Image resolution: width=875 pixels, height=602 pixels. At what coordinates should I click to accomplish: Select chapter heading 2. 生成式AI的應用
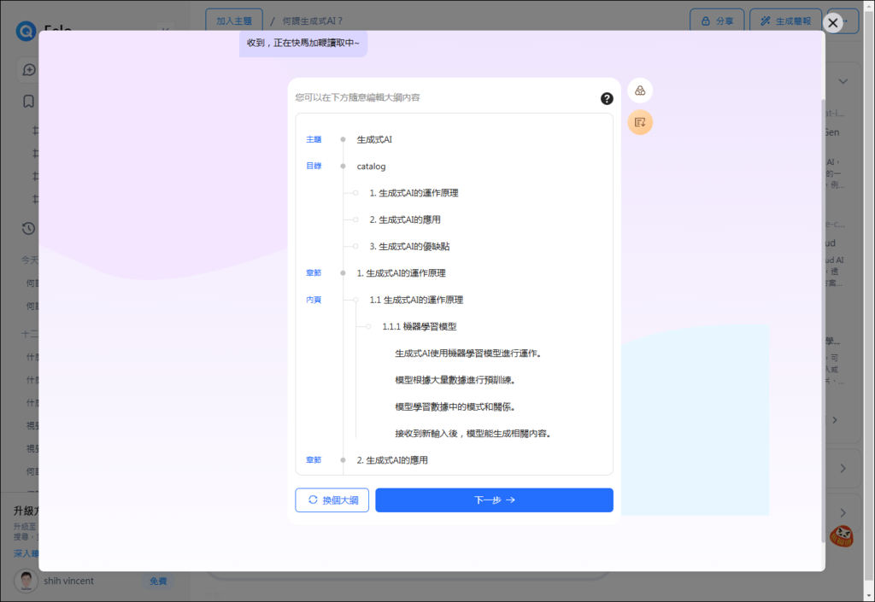coord(392,460)
